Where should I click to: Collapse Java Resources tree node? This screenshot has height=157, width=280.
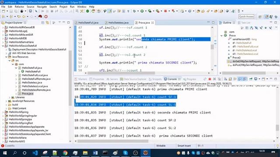coord(6,57)
